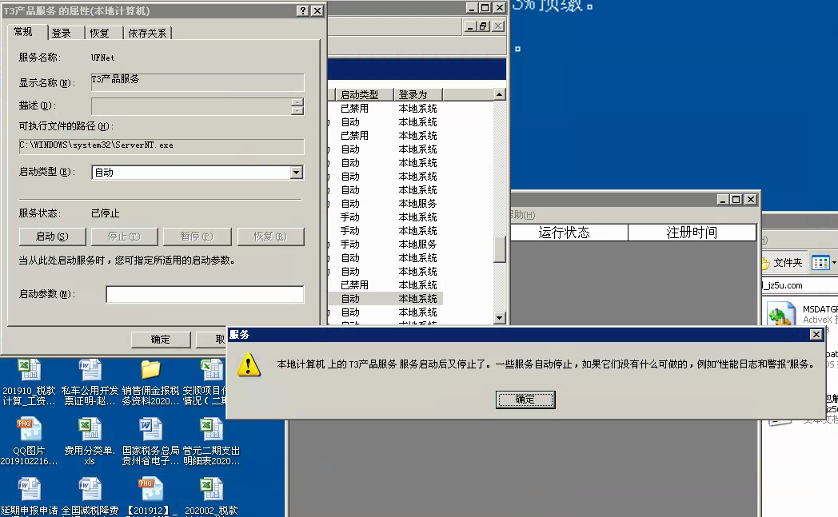Open the views dropdown arrow in explorer toolbar
This screenshot has width=838, height=517.
tap(834, 263)
